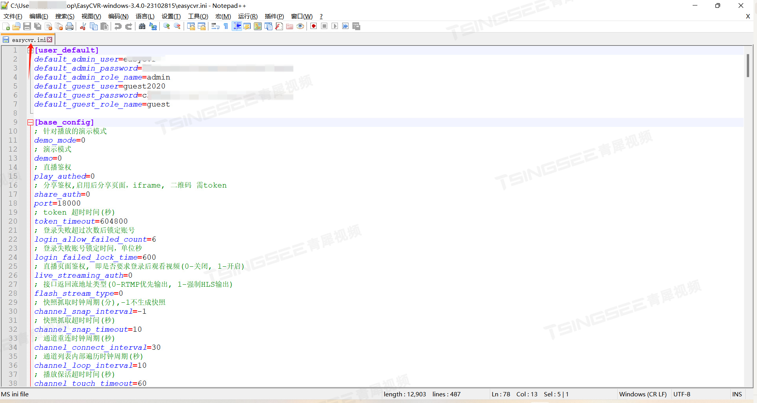Open the 设置(T) menu
This screenshot has height=403, width=757.
(x=171, y=16)
